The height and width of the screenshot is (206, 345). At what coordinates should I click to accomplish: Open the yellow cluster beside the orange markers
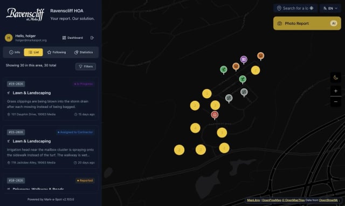[256, 70]
